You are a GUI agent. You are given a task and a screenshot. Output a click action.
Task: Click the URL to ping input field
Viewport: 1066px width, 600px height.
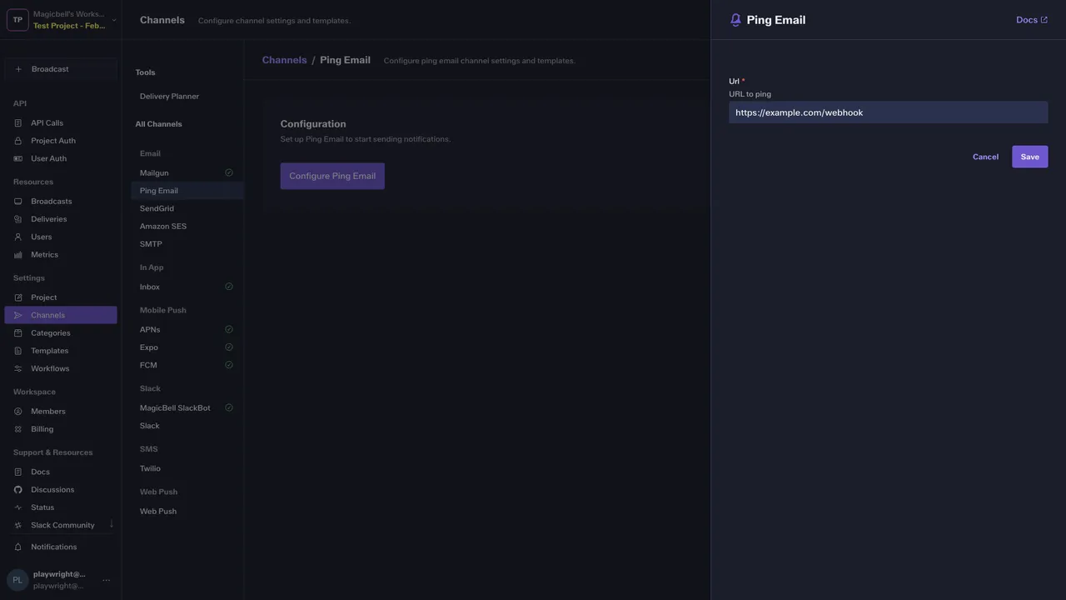click(x=889, y=112)
